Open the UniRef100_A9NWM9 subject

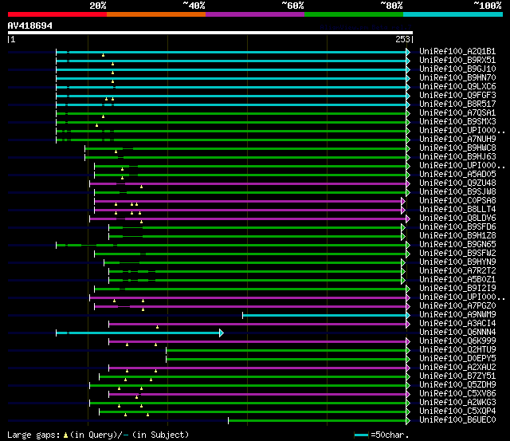(x=457, y=315)
